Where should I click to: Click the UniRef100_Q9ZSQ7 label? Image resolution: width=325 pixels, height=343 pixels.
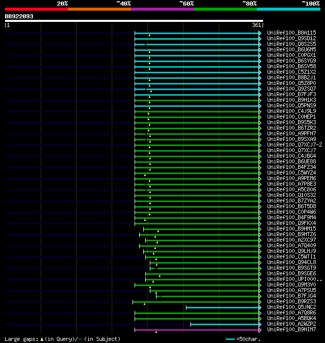pos(291,89)
